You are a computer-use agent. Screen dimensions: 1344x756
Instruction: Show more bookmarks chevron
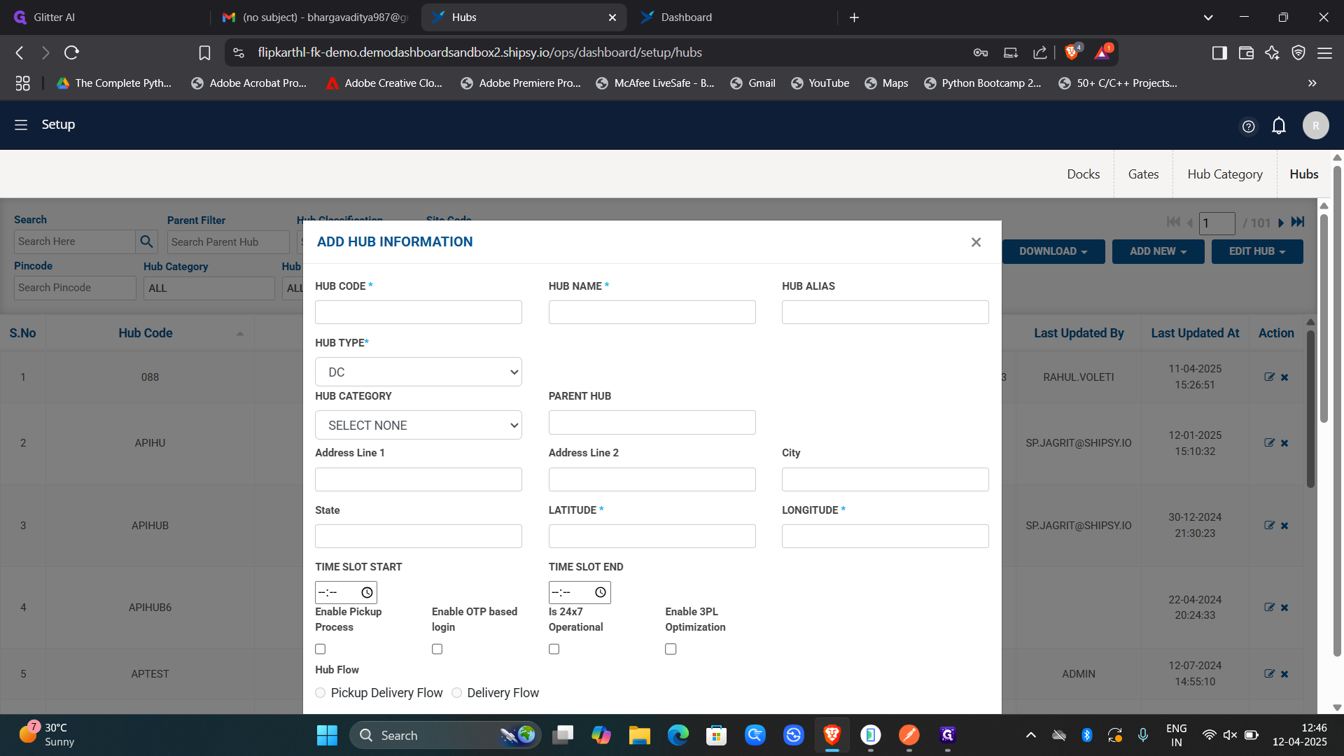click(1312, 83)
